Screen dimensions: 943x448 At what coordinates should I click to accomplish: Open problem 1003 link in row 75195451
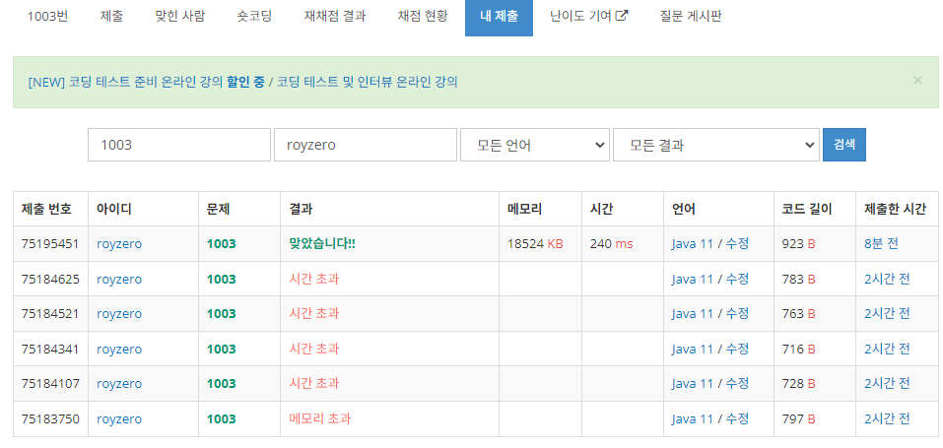point(222,244)
